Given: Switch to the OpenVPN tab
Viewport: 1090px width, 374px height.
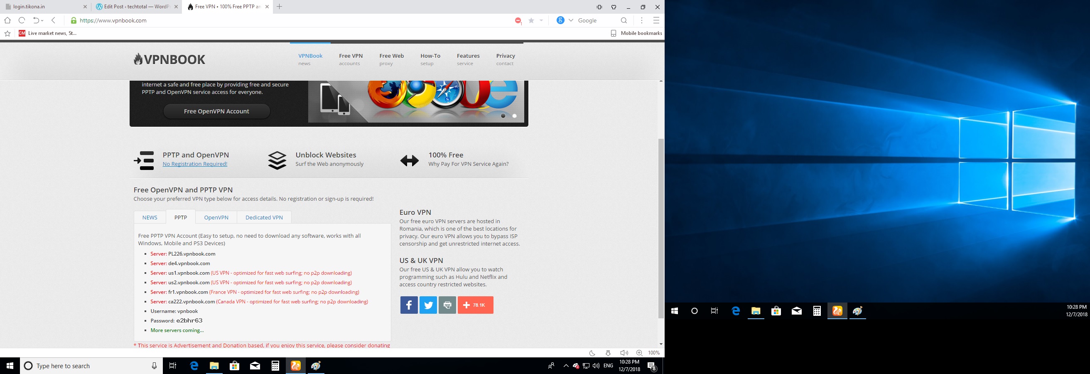Looking at the screenshot, I should [x=216, y=217].
